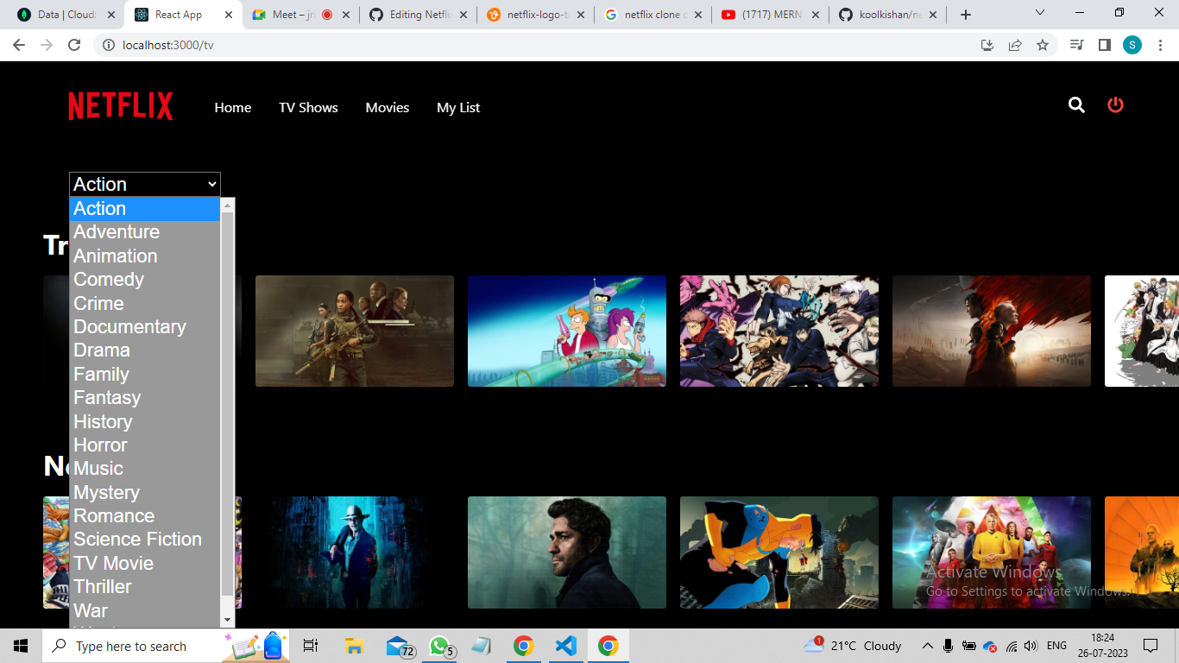
Task: Select Science Fiction from the genre list
Action: pyautogui.click(x=137, y=539)
